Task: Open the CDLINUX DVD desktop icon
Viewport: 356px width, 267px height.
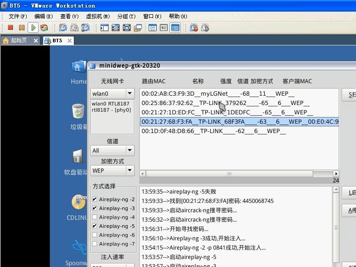Action: 79,202
